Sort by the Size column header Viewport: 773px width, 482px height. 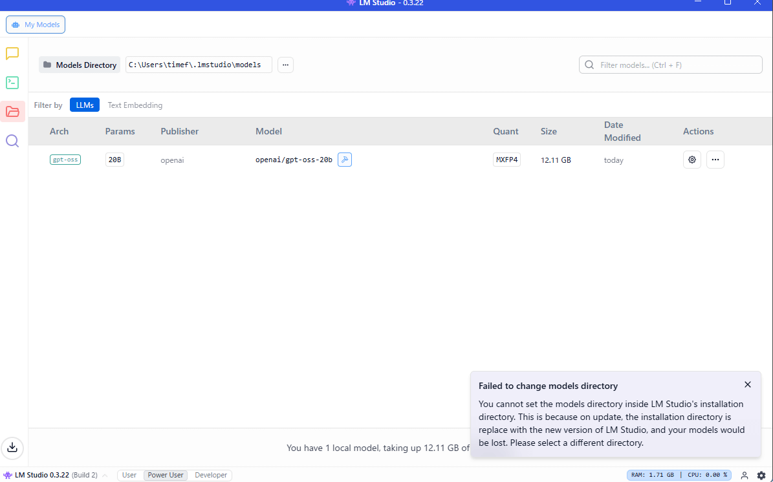549,131
